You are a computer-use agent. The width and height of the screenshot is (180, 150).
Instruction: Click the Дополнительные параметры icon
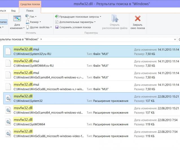pyautogui.click(x=57, y=22)
